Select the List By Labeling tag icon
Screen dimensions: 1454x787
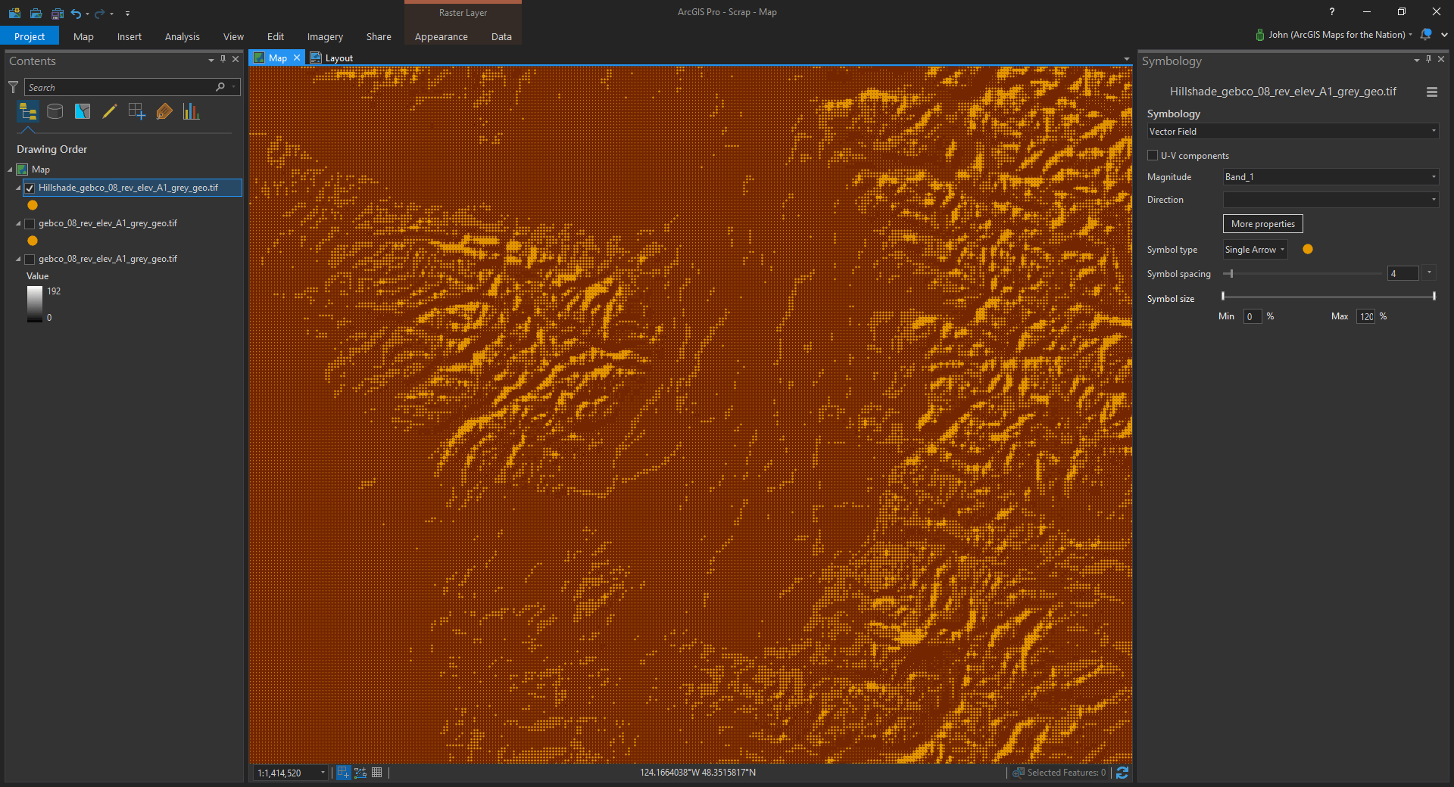[x=164, y=112]
